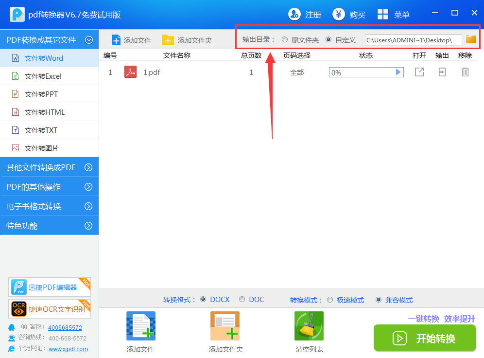Expand 其他文件转换成PDF section

click(x=49, y=166)
